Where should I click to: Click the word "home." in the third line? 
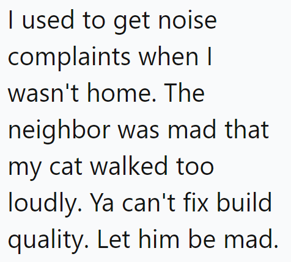[x=122, y=93]
